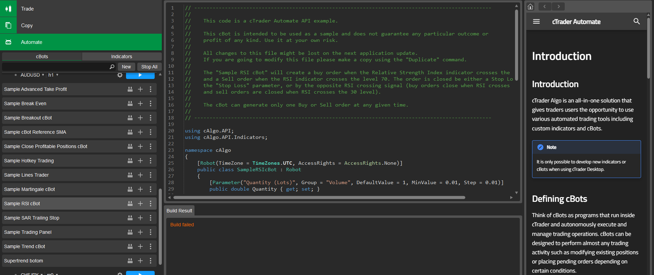Open more options for Sample Advanced Take Profit

pyautogui.click(x=151, y=89)
